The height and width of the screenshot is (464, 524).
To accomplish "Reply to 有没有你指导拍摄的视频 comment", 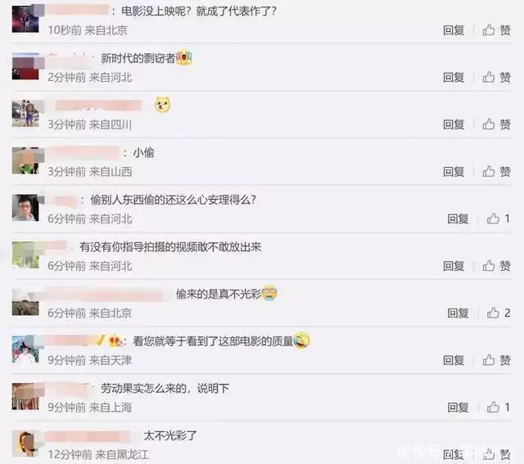I will click(x=454, y=266).
